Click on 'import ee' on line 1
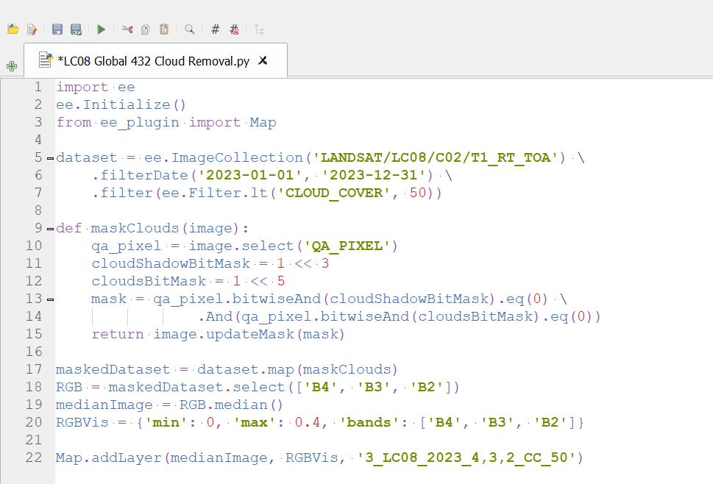713x484 pixels. coord(96,87)
